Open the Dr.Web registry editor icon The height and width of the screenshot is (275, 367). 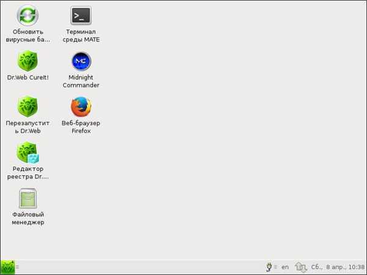[28, 152]
